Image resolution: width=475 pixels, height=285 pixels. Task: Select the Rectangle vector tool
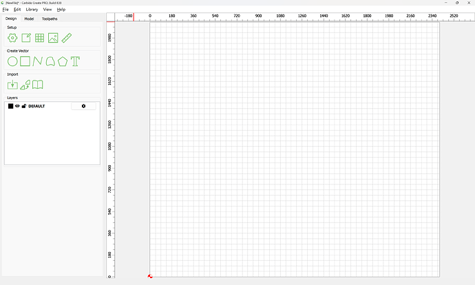[25, 61]
